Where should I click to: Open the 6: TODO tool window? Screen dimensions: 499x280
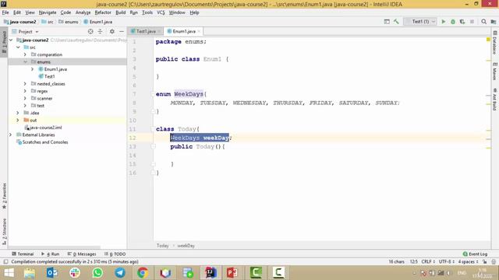point(115,254)
